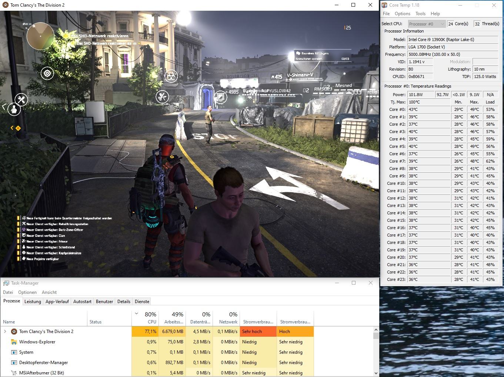Open the Help menu in Core Temp

point(435,14)
